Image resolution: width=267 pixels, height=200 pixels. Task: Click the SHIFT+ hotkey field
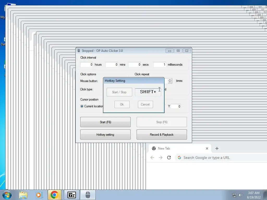point(148,92)
